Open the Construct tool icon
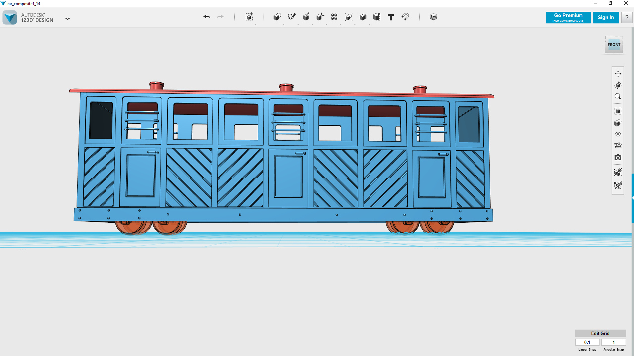The width and height of the screenshot is (634, 356). coord(306,17)
